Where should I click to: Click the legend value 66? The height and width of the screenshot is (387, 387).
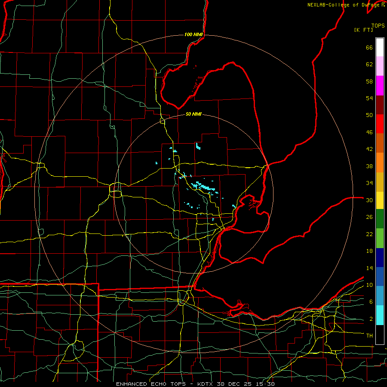click(369, 48)
